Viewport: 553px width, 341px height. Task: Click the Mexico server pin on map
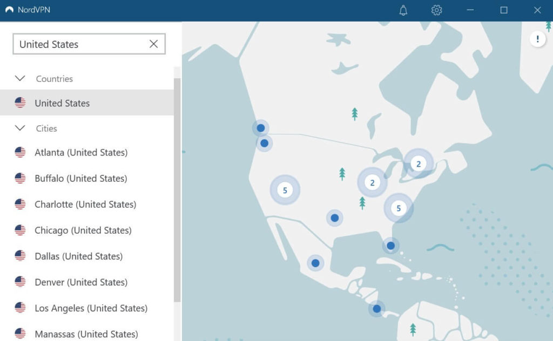pos(315,263)
